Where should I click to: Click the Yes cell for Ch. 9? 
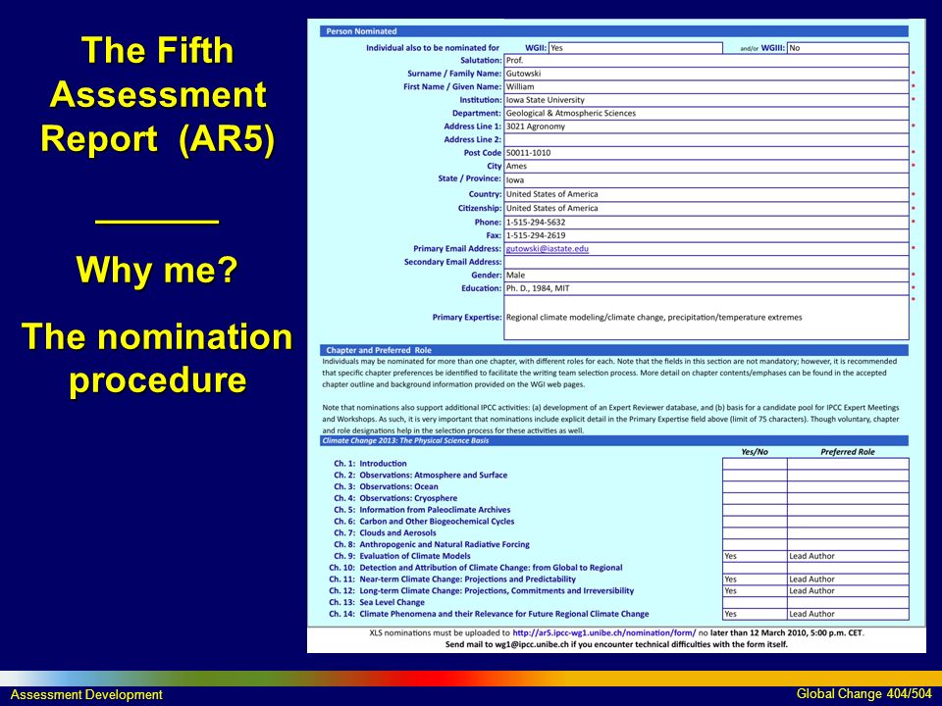click(755, 557)
